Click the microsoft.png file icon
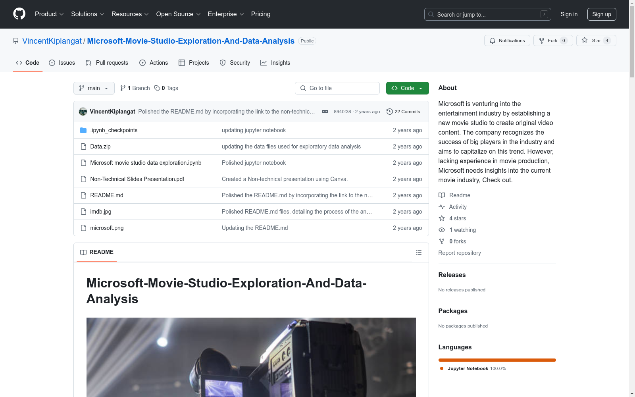The width and height of the screenshot is (635, 397). 83,228
